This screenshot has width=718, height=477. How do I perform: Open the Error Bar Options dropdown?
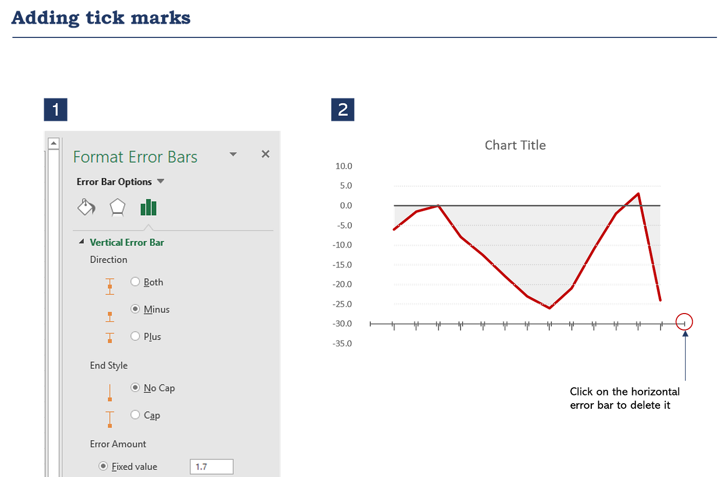pos(161,181)
